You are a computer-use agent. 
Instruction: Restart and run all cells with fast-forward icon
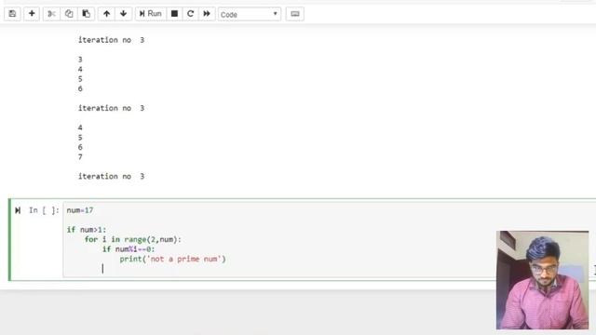pos(207,14)
